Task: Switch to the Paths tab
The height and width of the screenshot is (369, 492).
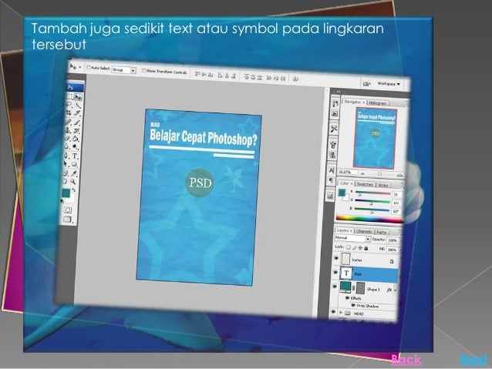Action: click(380, 232)
